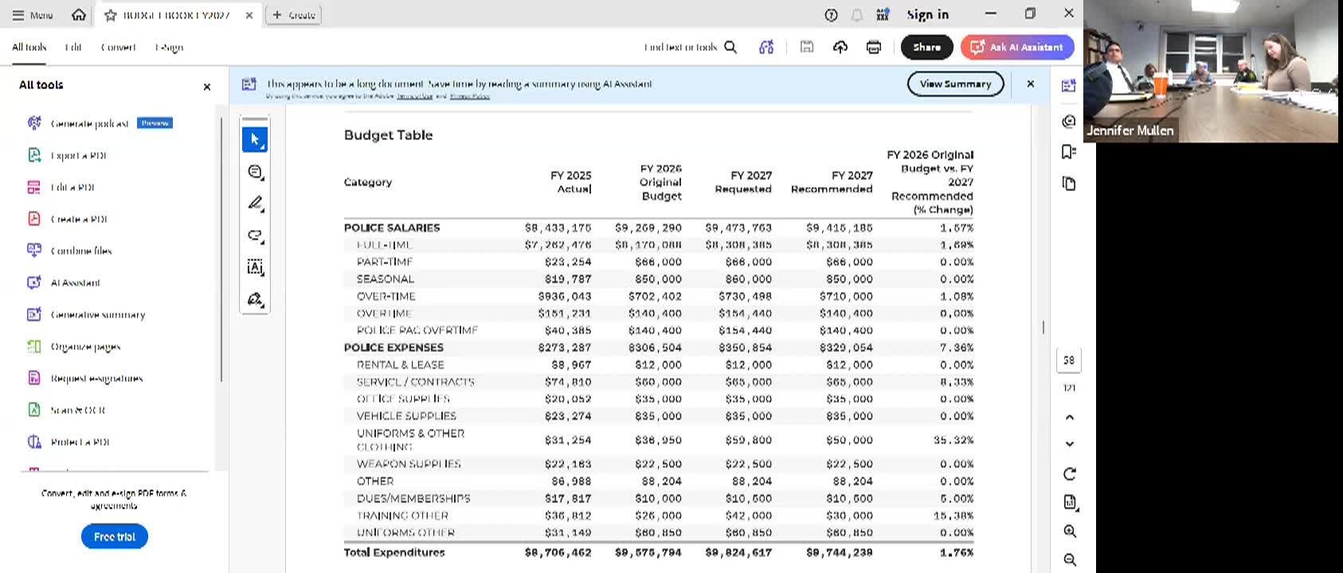Switch to the Convert tab

(x=118, y=47)
